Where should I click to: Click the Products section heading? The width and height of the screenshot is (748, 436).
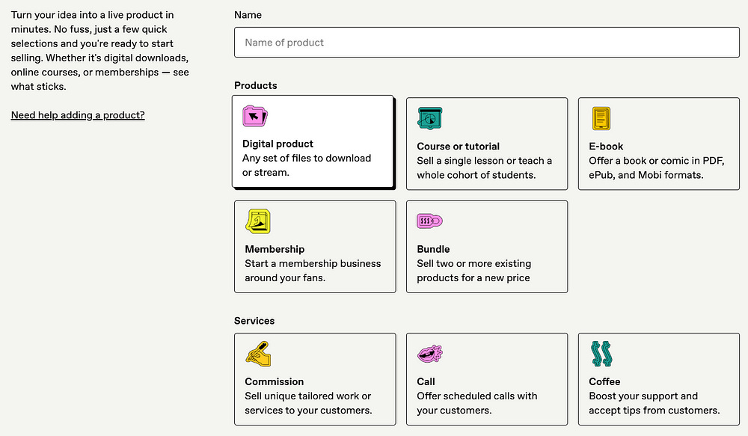(256, 85)
